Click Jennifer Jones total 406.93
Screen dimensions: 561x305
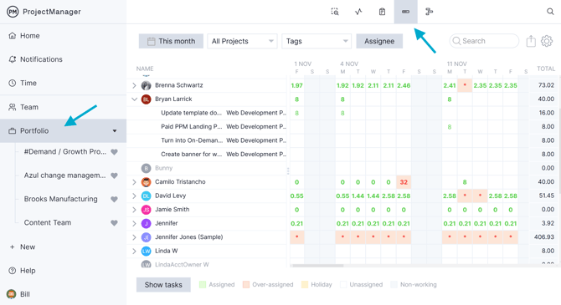pos(543,236)
